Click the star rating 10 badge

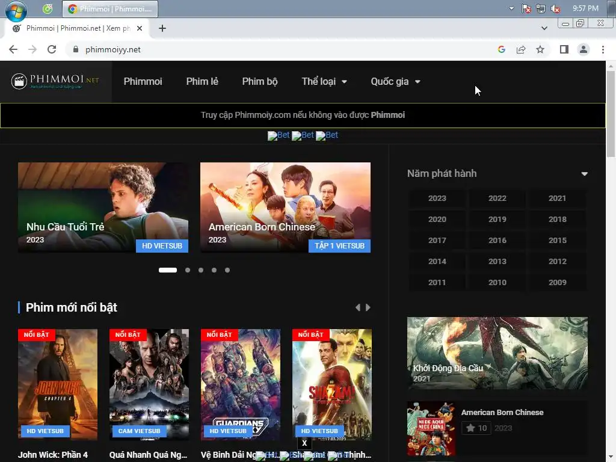[x=476, y=428]
